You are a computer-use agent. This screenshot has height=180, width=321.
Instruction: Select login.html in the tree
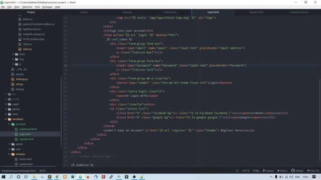25,134
